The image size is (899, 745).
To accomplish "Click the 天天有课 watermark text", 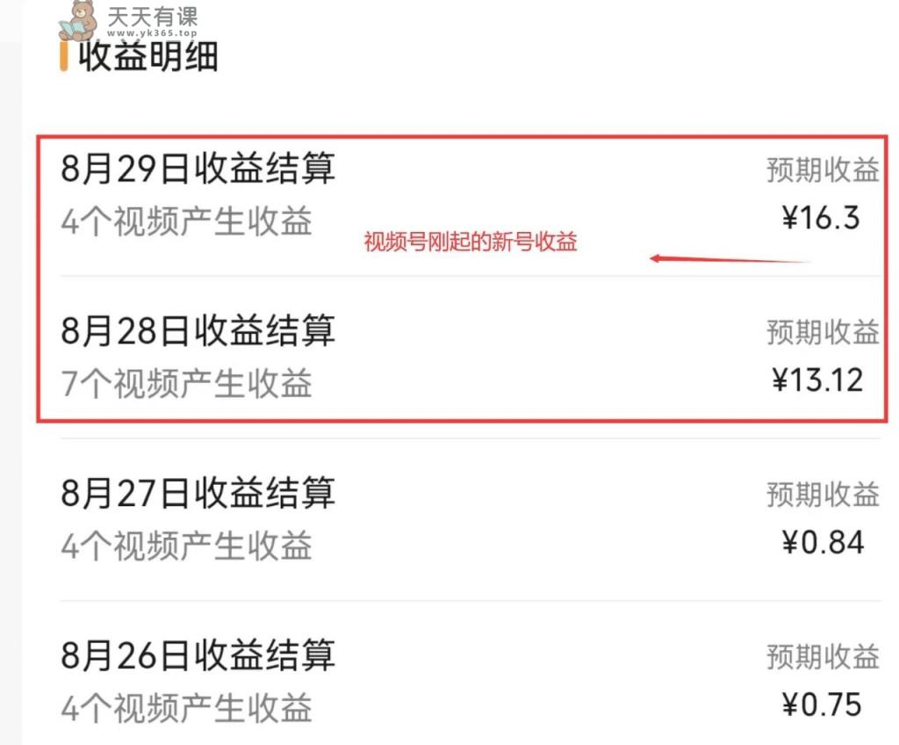I will (153, 17).
